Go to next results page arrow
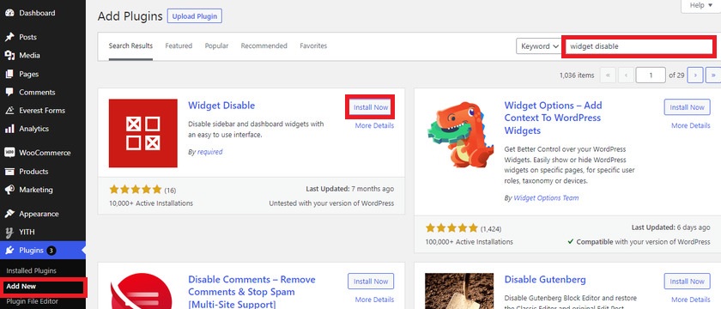 click(x=694, y=75)
